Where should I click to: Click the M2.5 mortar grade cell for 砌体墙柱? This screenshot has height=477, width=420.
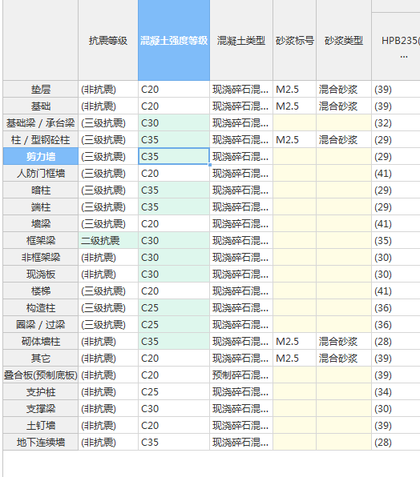[294, 341]
